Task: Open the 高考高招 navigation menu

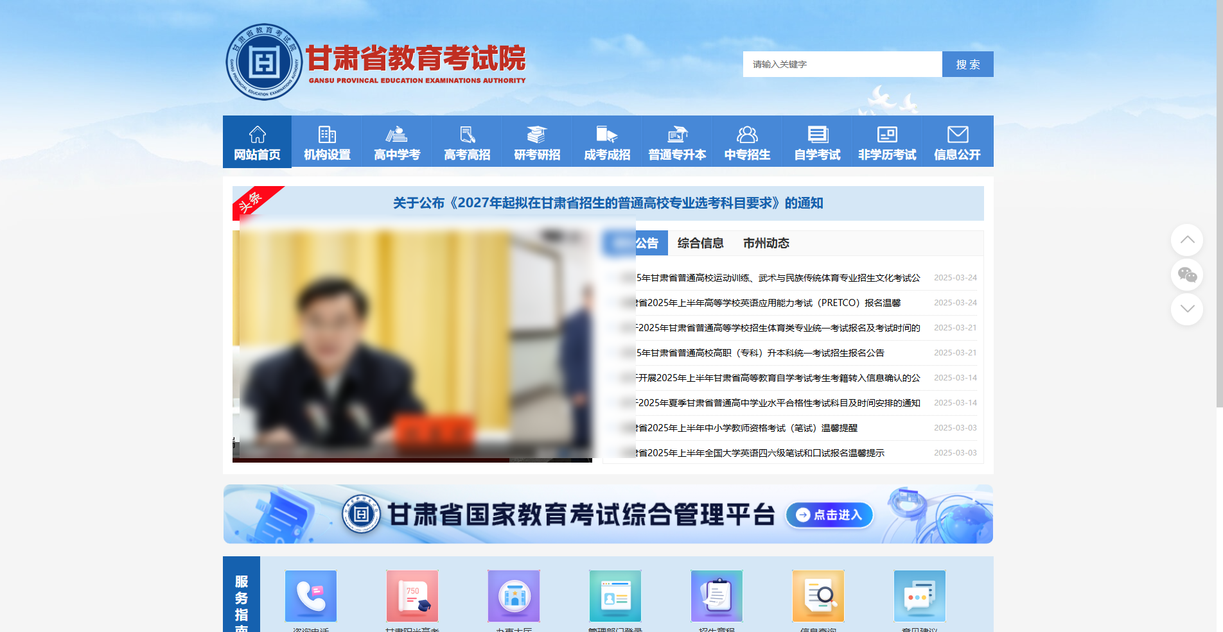Action: tap(466, 141)
